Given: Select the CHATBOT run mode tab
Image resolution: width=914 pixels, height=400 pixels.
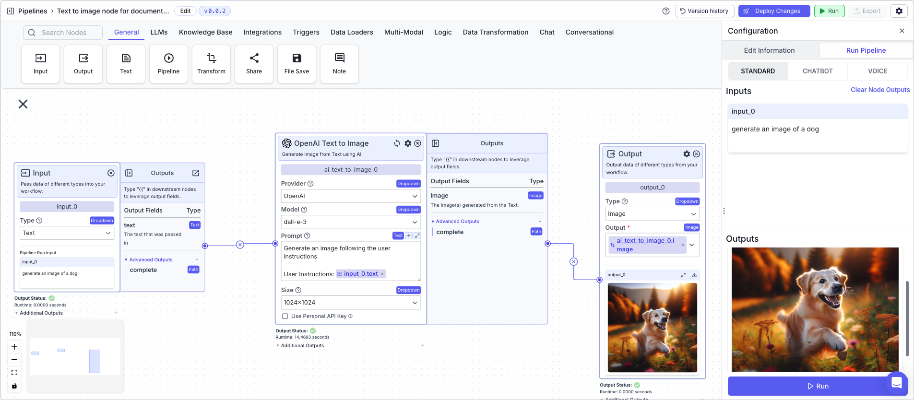Looking at the screenshot, I should (818, 71).
